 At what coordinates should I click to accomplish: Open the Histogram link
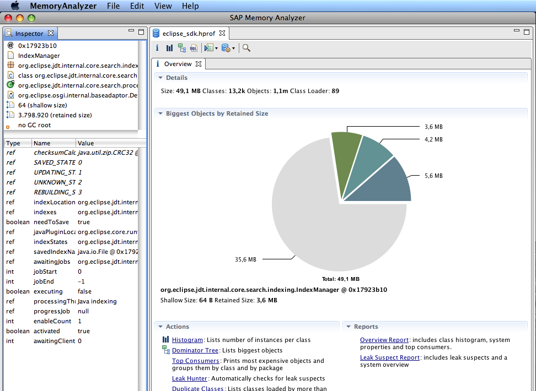pos(187,340)
